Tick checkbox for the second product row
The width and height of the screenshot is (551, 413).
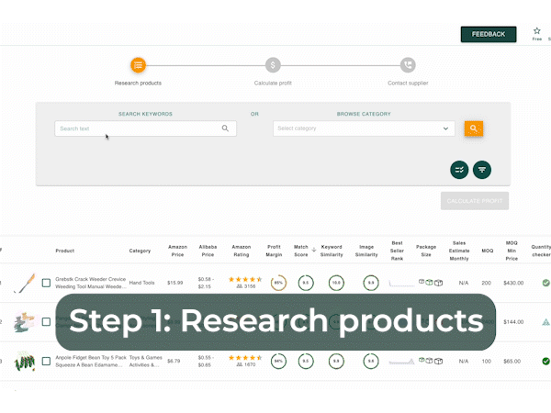(x=46, y=322)
